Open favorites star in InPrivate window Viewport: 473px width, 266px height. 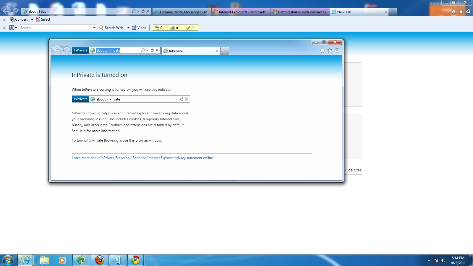pyautogui.click(x=330, y=51)
